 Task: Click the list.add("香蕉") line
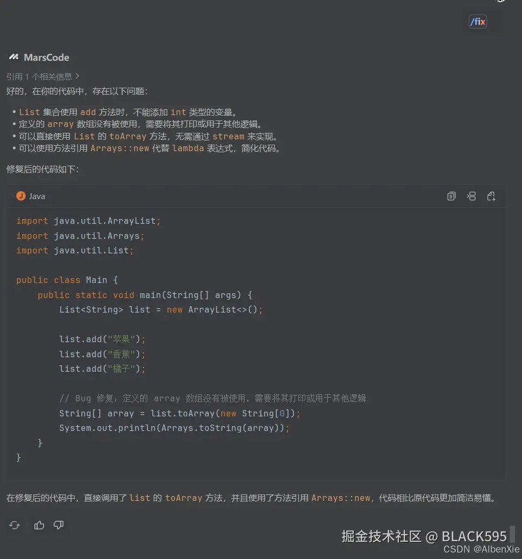[x=102, y=355]
